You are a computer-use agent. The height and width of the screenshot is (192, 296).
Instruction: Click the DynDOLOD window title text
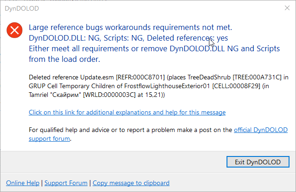22,8
